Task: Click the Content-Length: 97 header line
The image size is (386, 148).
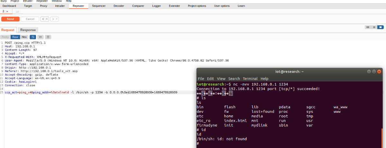Action: (x=21, y=50)
